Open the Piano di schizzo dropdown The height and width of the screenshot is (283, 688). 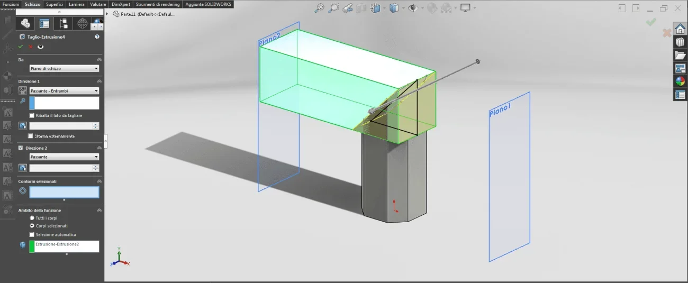coord(64,68)
